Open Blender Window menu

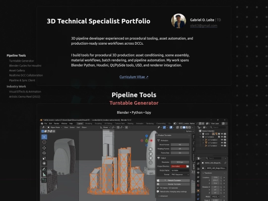pyautogui.click(x=64, y=124)
